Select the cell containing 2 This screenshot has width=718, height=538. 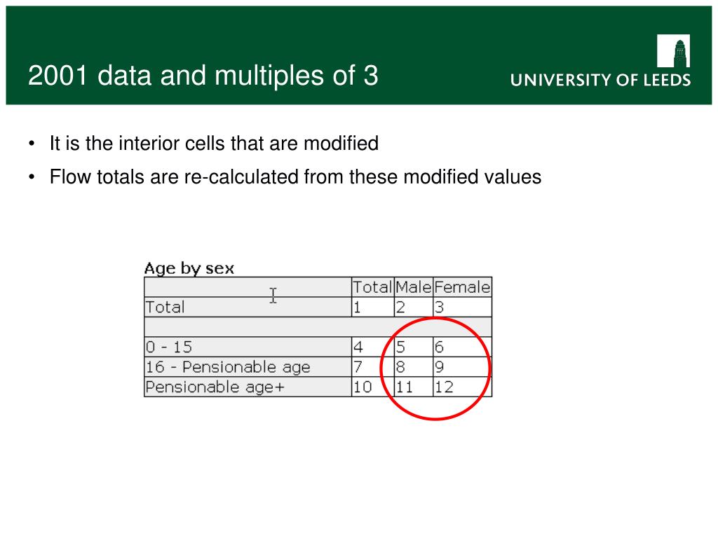[414, 307]
